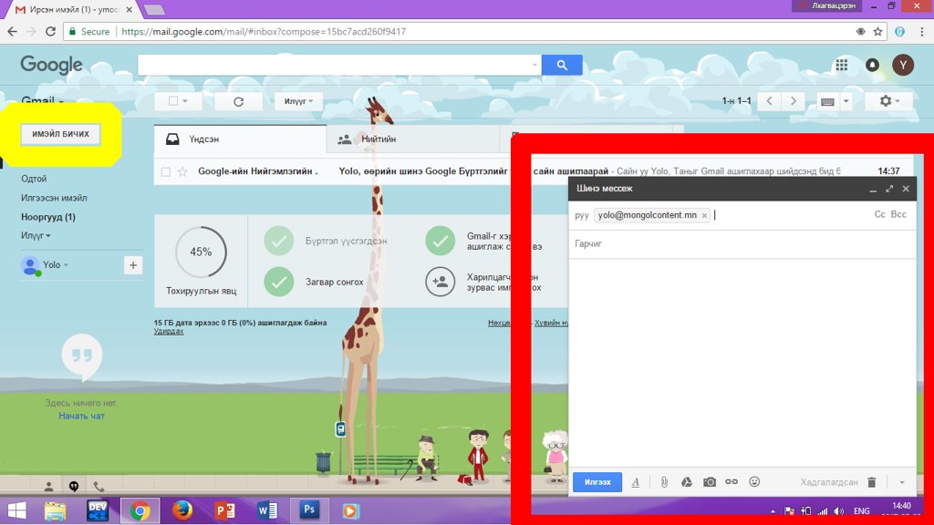Open more options arrow in compose footer
Image resolution: width=934 pixels, height=525 pixels.
[902, 482]
